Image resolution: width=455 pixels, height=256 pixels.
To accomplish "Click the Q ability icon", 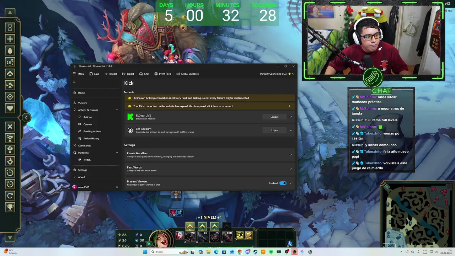I will (190, 236).
